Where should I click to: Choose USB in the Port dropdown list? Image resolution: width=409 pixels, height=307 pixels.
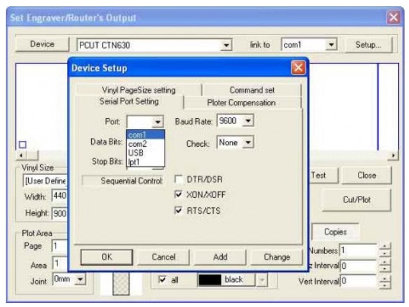pyautogui.click(x=138, y=154)
